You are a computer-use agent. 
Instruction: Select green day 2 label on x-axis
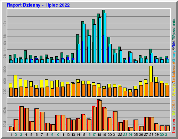[16, 135]
